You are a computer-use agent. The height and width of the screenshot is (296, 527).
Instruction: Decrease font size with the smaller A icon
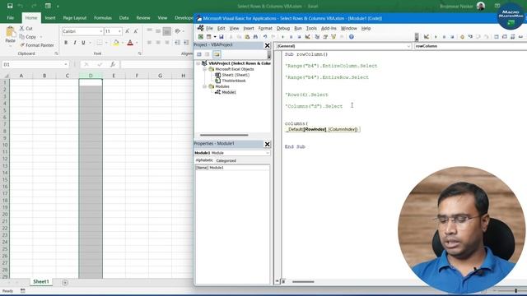(135, 31)
